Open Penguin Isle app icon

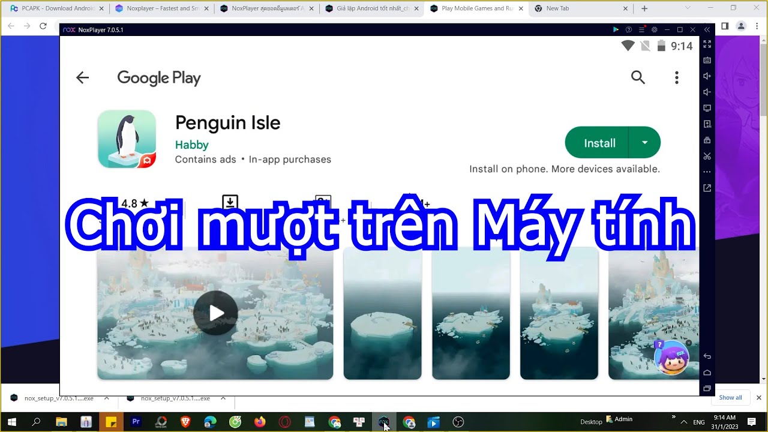(127, 139)
